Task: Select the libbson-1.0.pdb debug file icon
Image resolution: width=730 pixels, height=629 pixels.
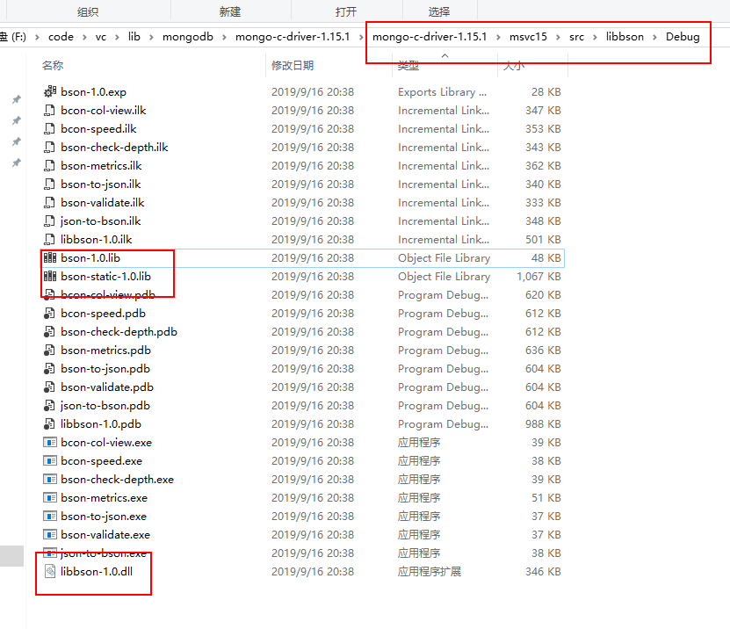Action: (x=50, y=423)
